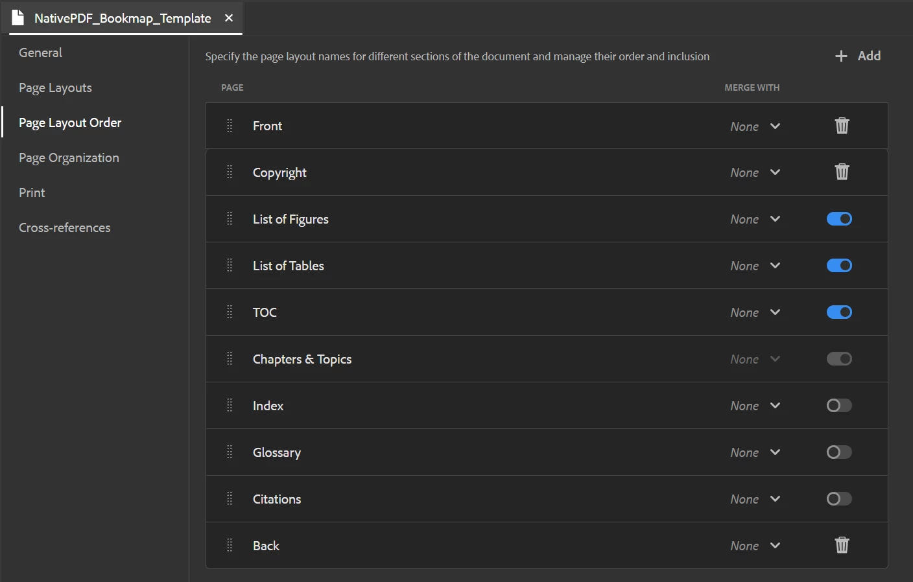Open the Print settings section
Screen dimensions: 913x582
32,192
